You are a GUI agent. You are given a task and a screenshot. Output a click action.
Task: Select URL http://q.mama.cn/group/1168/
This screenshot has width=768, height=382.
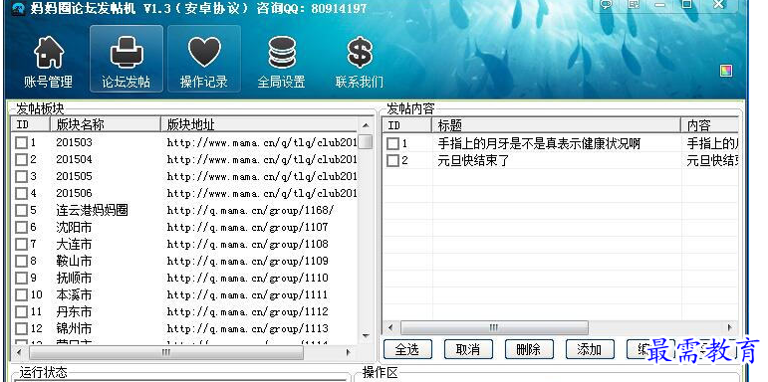coord(250,210)
